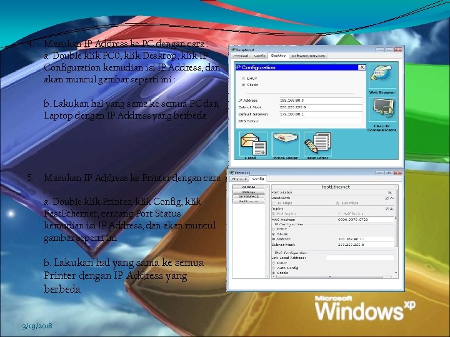
Task: Select Static radio in IP Configuration panel
Action: [x=243, y=85]
